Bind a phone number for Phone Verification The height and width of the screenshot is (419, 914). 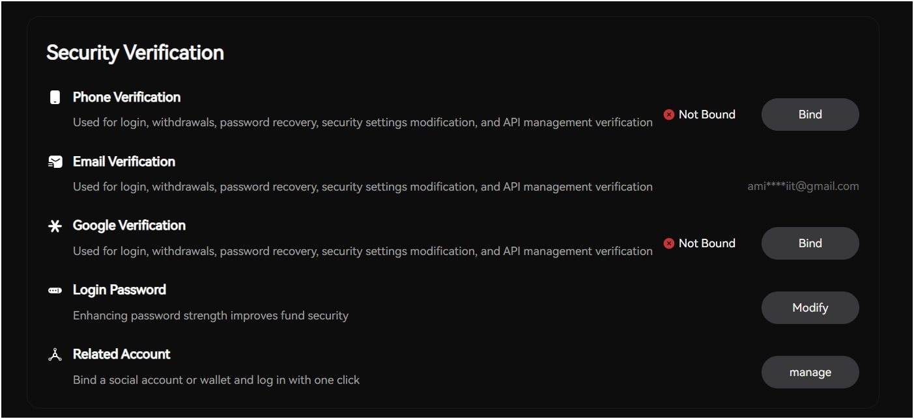point(810,115)
